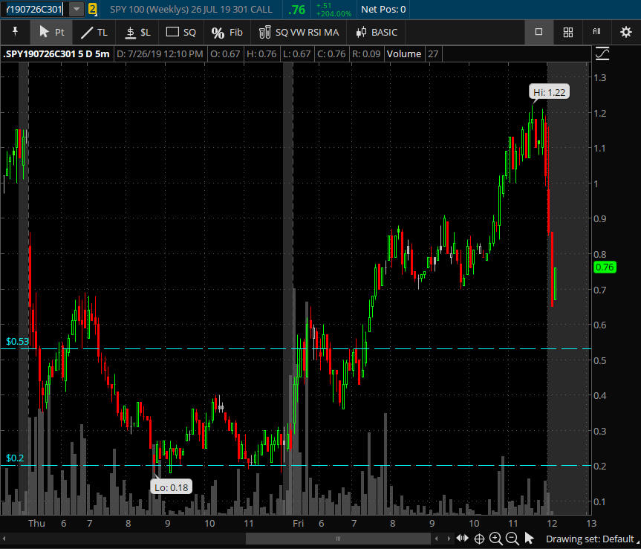Click the Thu label on time axis
The height and width of the screenshot is (549, 641).
36,523
